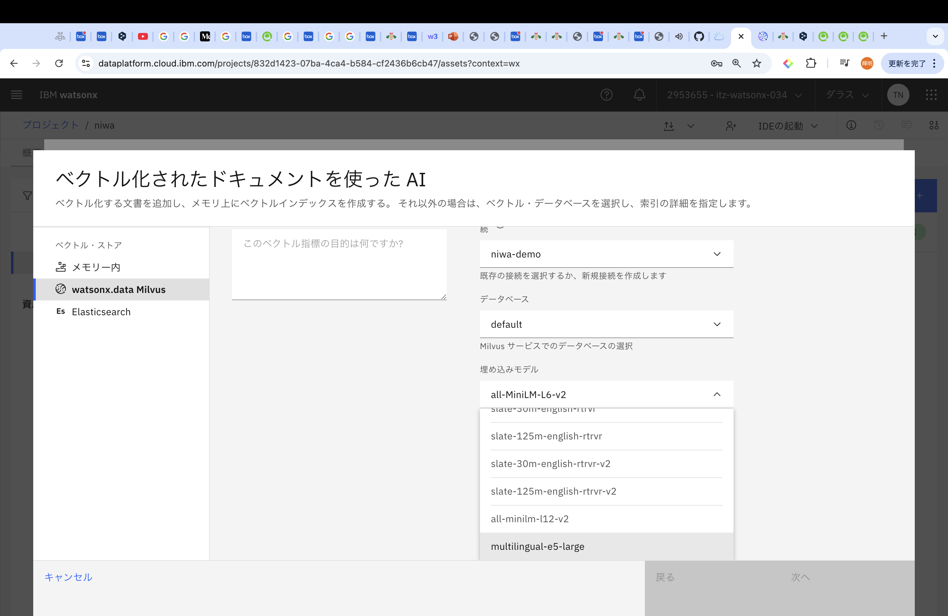
Task: Expand the niwa-demo connection dropdown
Action: 606,254
